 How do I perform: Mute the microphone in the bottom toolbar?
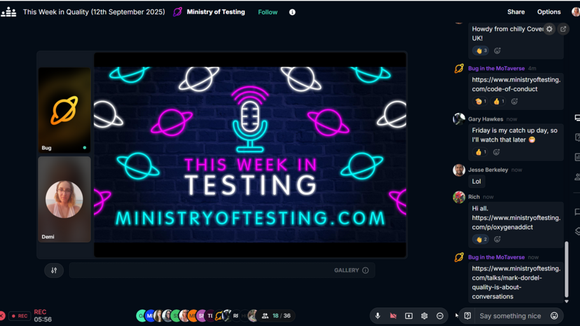pos(378,316)
